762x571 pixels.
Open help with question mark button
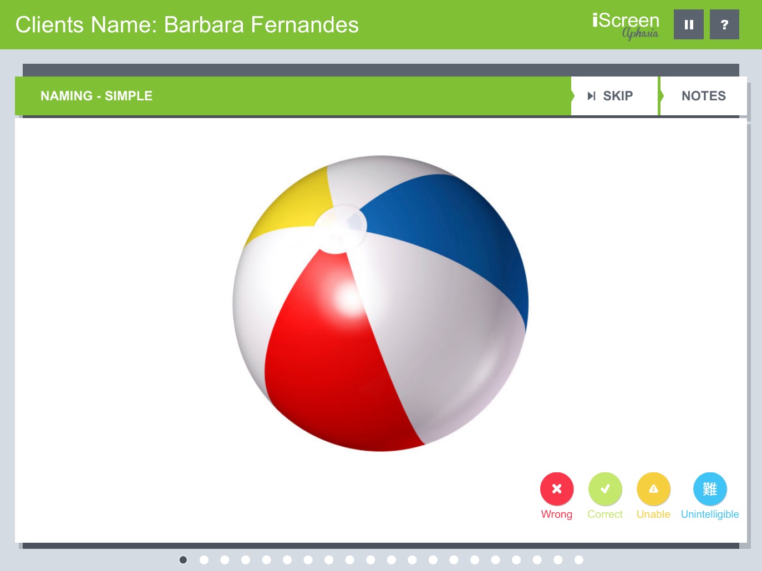pyautogui.click(x=724, y=24)
